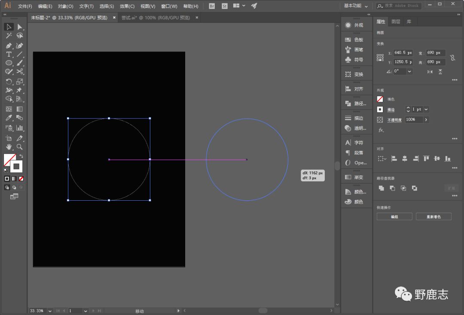Select the Pen tool in the toolbox
The width and height of the screenshot is (464, 315).
click(9, 46)
